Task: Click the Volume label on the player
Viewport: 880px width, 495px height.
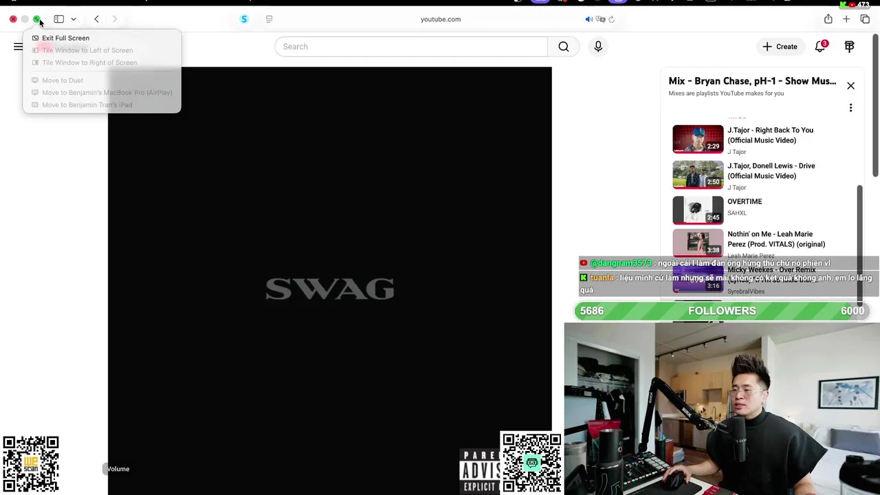Action: pyautogui.click(x=118, y=469)
